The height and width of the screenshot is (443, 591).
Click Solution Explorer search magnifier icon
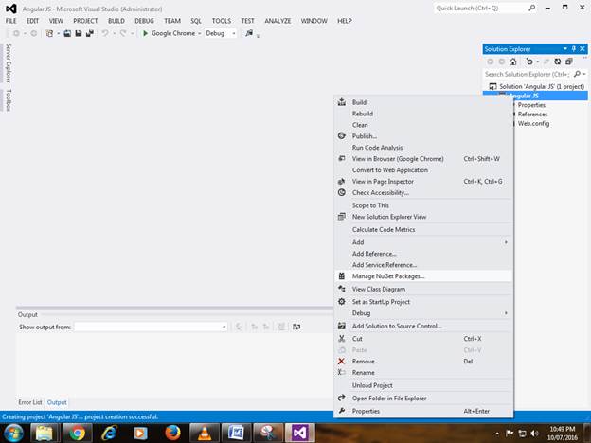[x=577, y=74]
